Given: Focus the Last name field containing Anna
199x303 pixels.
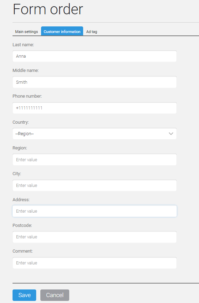Looking at the screenshot, I should coord(95,56).
